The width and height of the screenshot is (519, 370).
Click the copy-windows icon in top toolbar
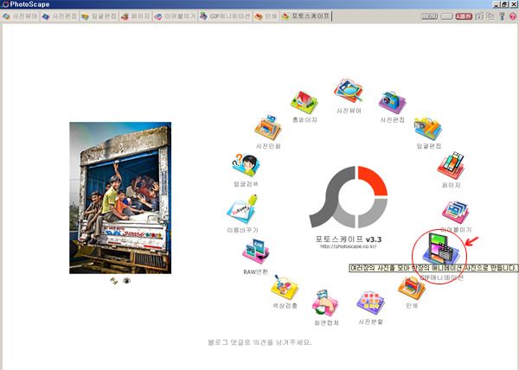tap(490, 16)
